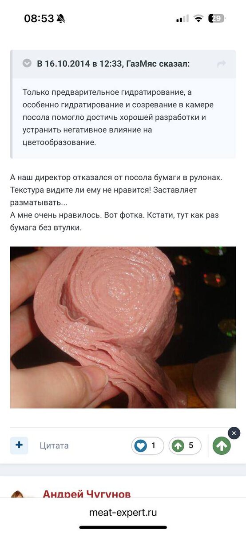Tap the cellular signal bars icon
Image resolution: width=246 pixels, height=534 pixels.
(x=182, y=19)
